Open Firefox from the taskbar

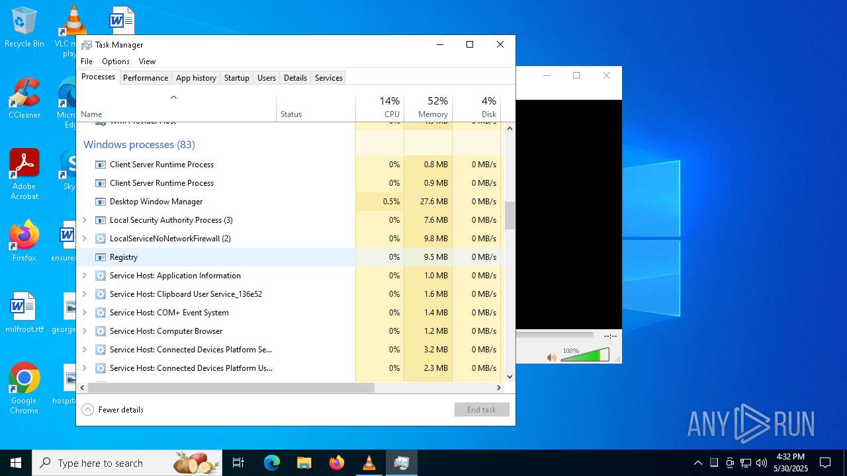tap(337, 463)
